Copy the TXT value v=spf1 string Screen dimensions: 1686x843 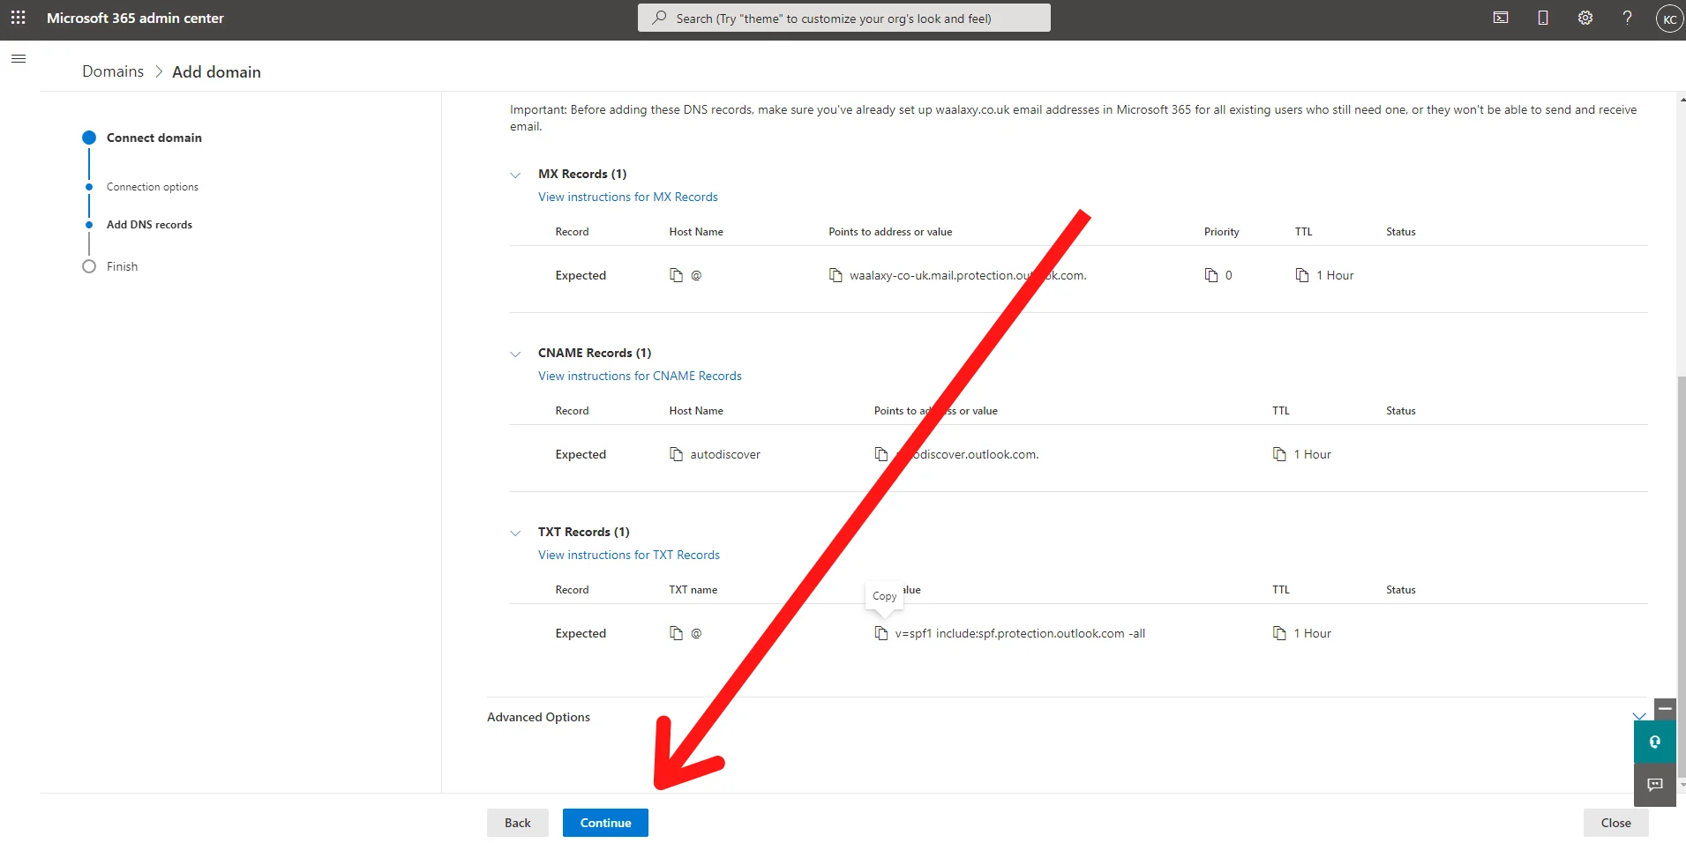coord(881,633)
